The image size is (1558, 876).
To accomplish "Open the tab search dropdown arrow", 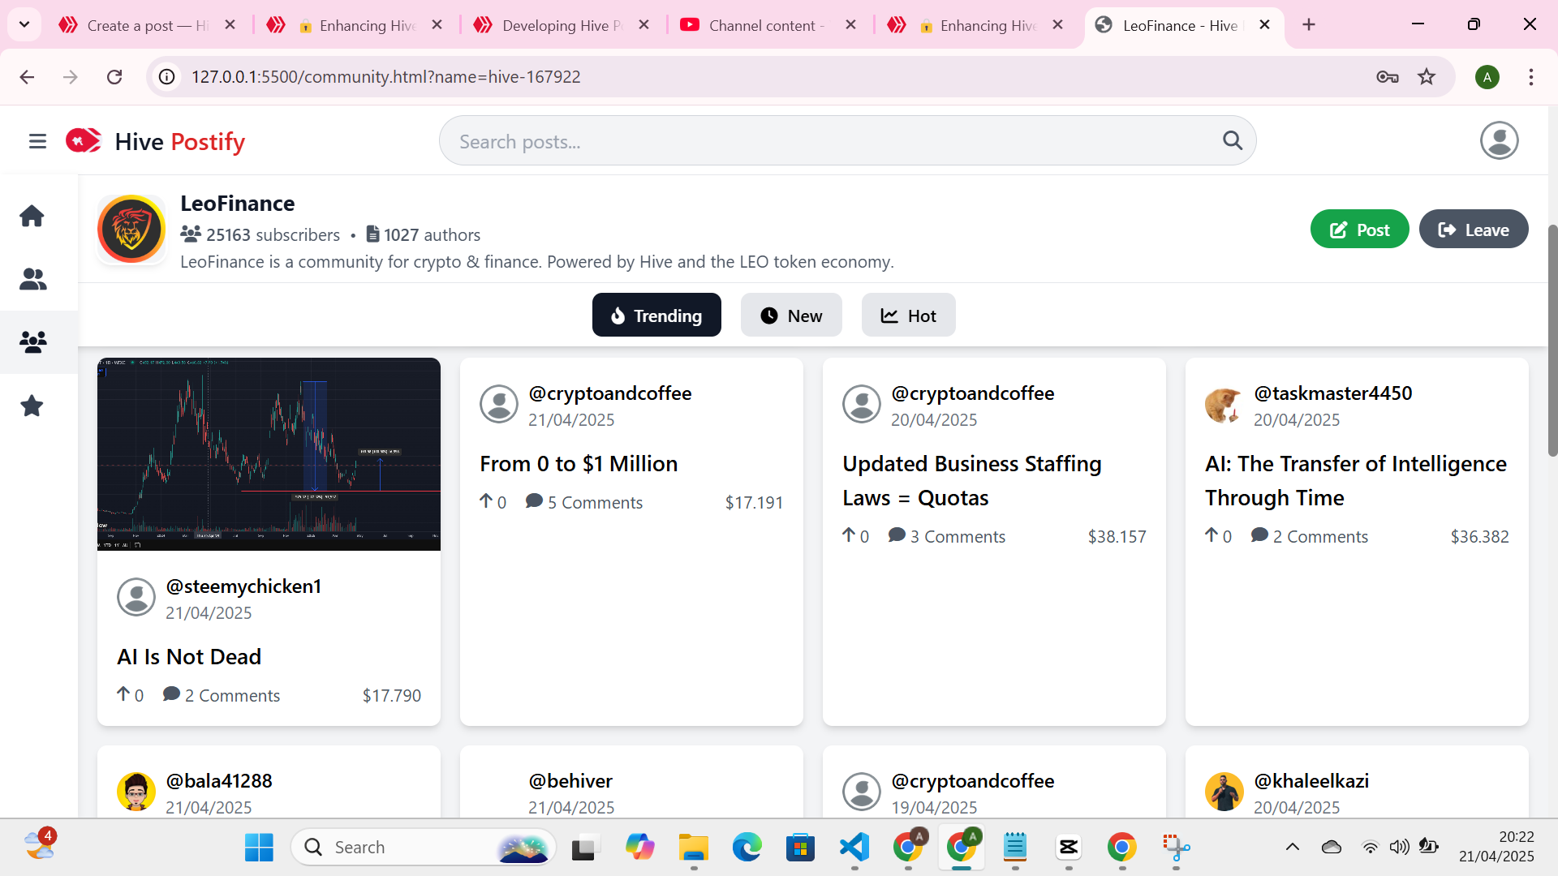I will (24, 24).
